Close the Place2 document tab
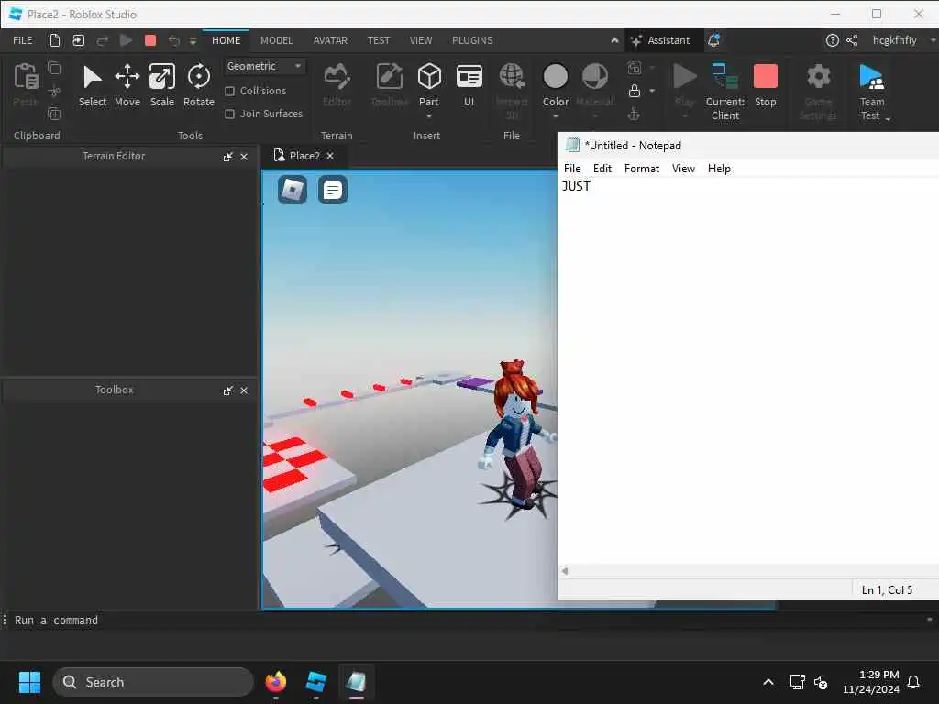 tap(330, 156)
